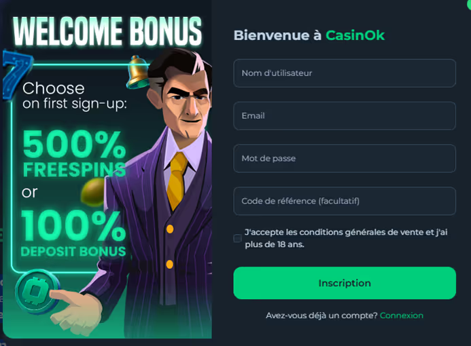Click the CasinOk brand name in the heading
The width and height of the screenshot is (471, 346).
pos(355,35)
